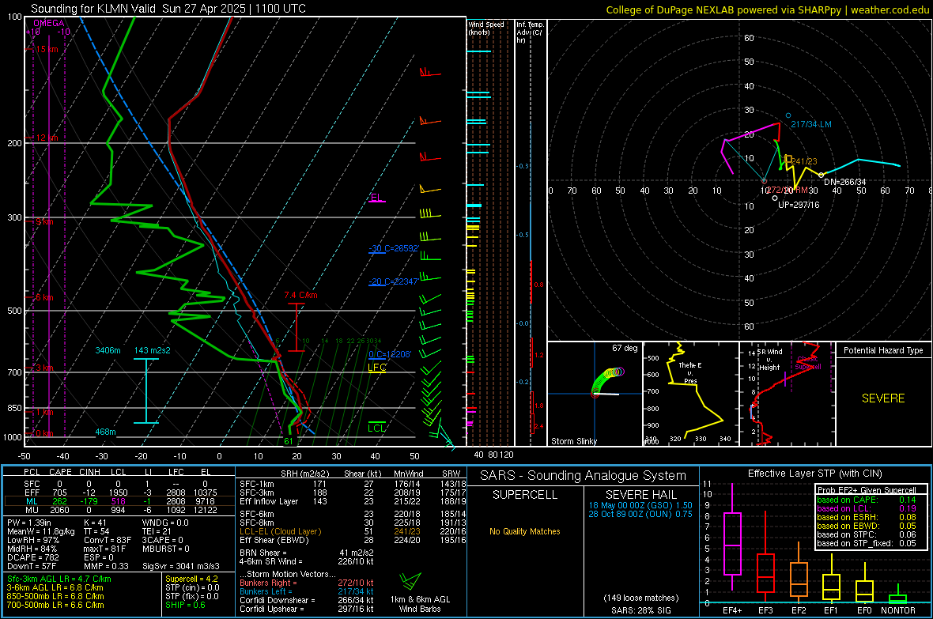This screenshot has height=619, width=933.
Task: Click the Inf. Temp. Adv. panel header
Action: tap(530, 32)
